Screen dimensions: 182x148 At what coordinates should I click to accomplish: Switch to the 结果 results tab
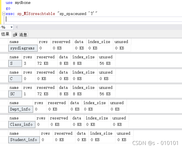[5, 34]
